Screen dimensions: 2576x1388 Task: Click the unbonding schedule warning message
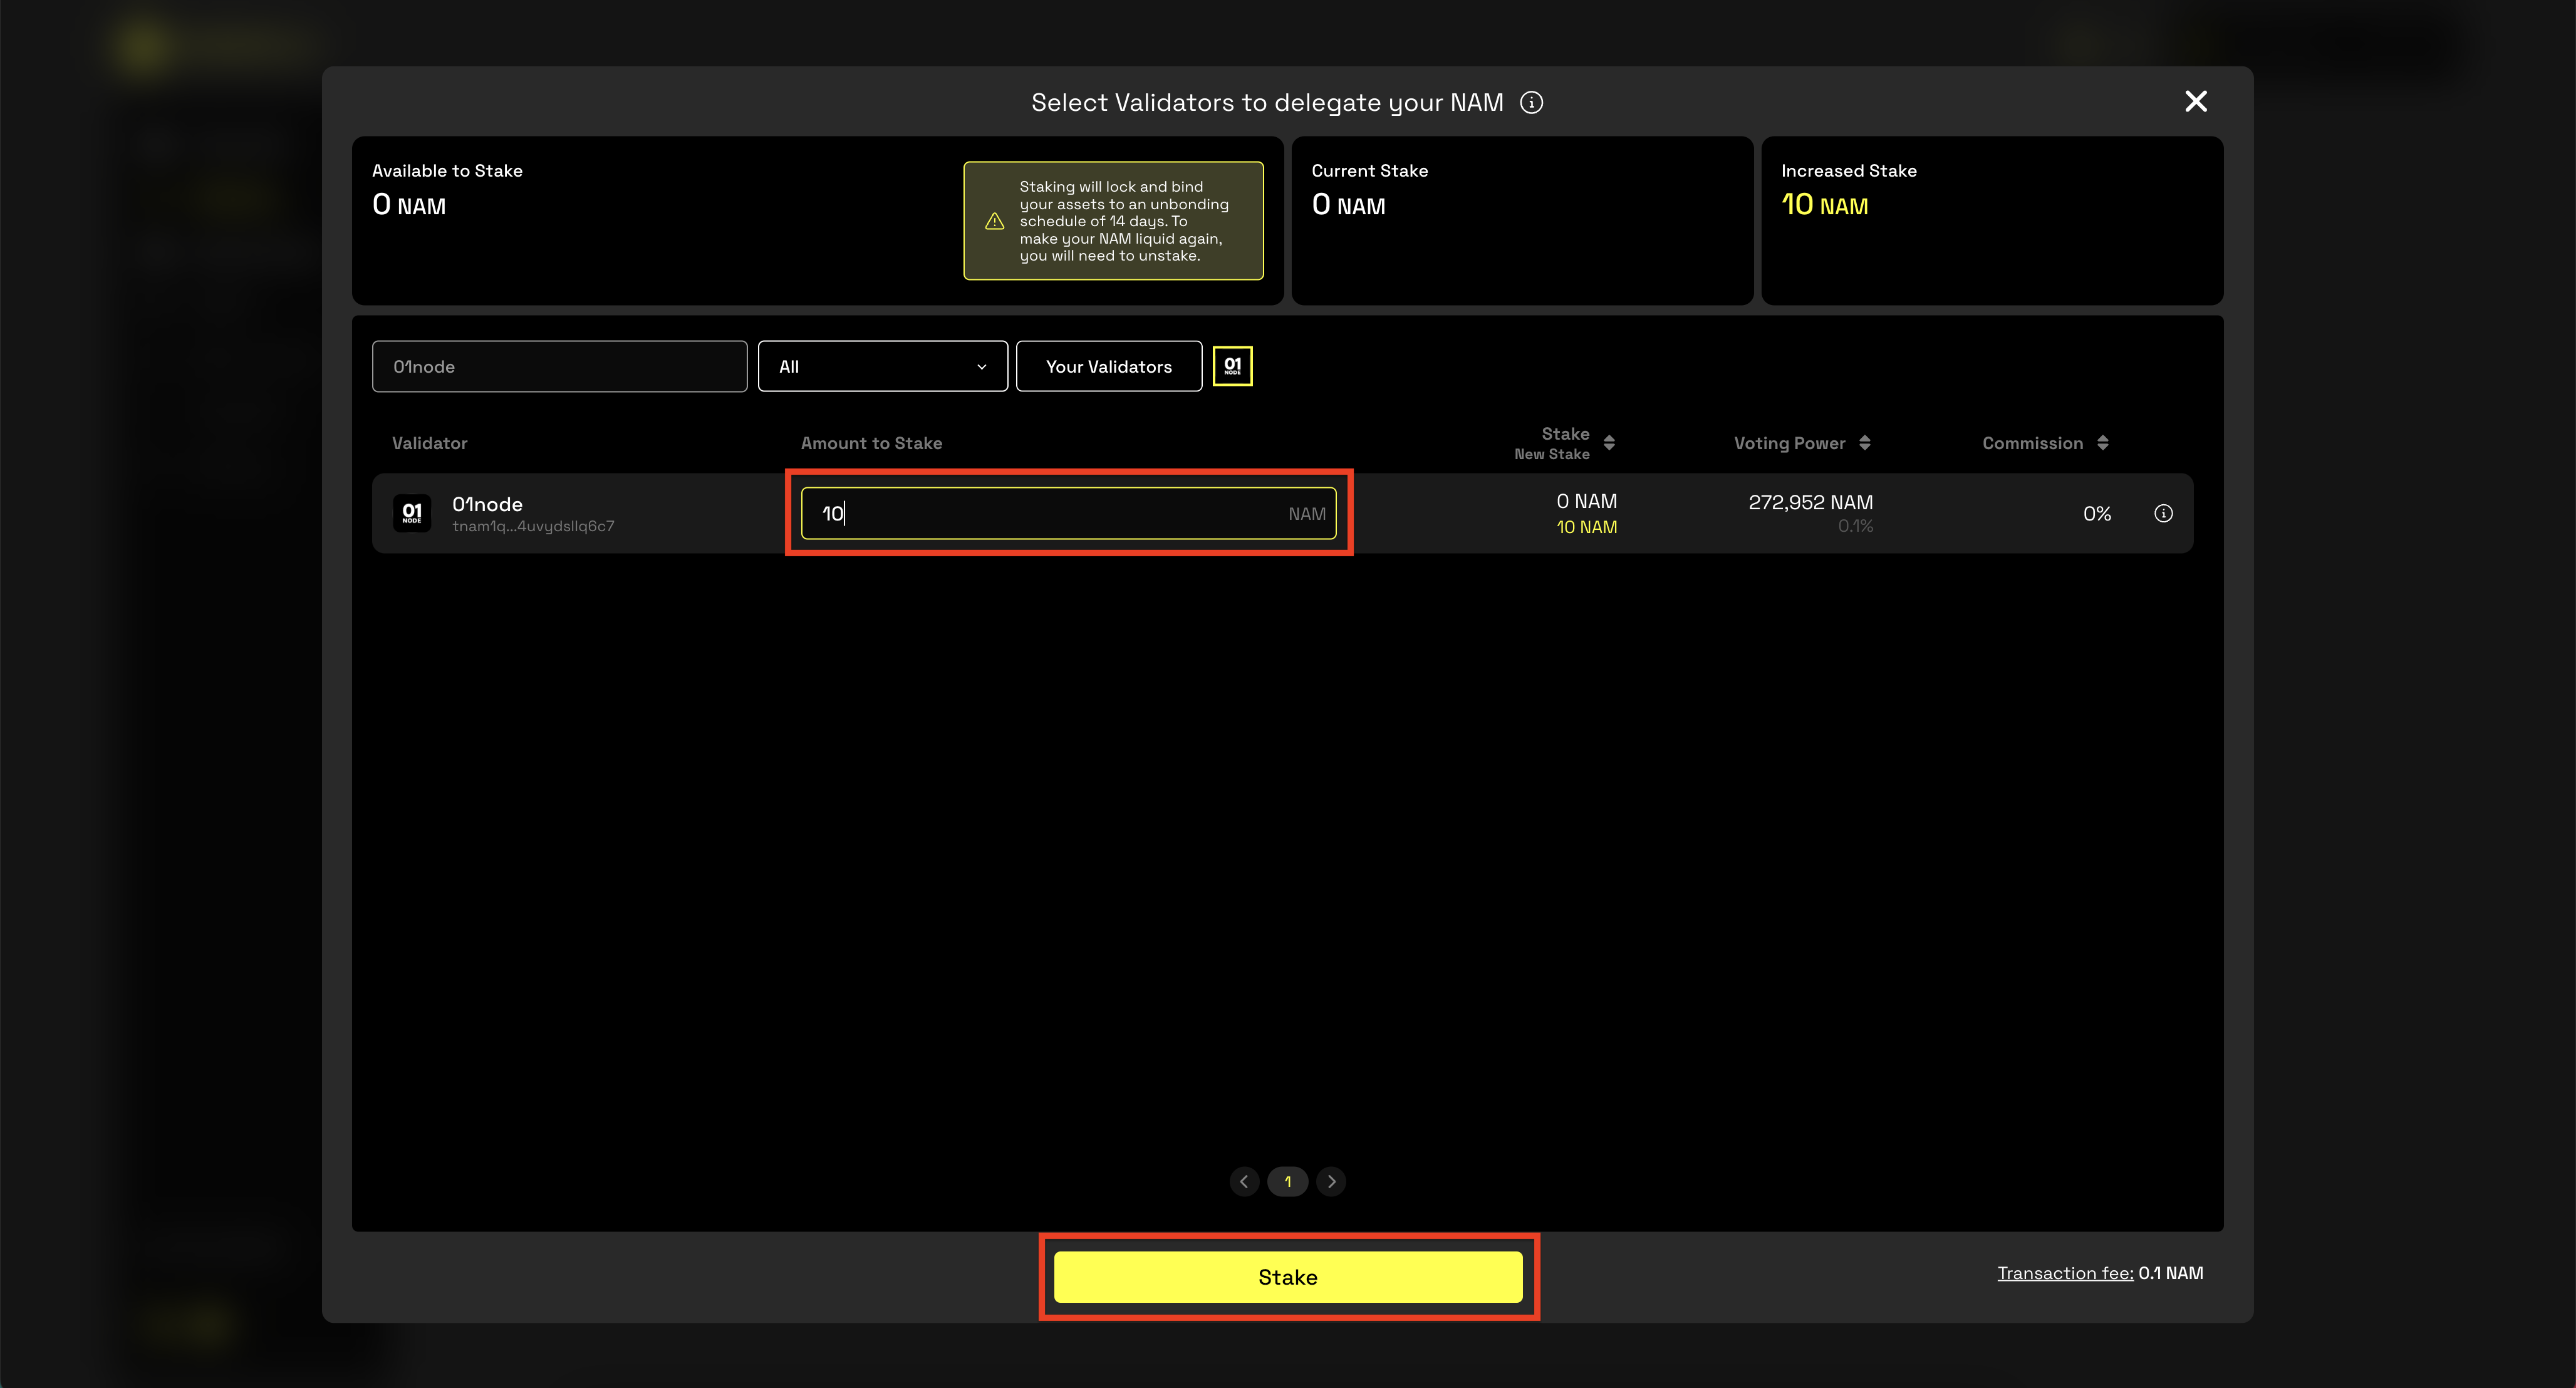[x=1125, y=221]
